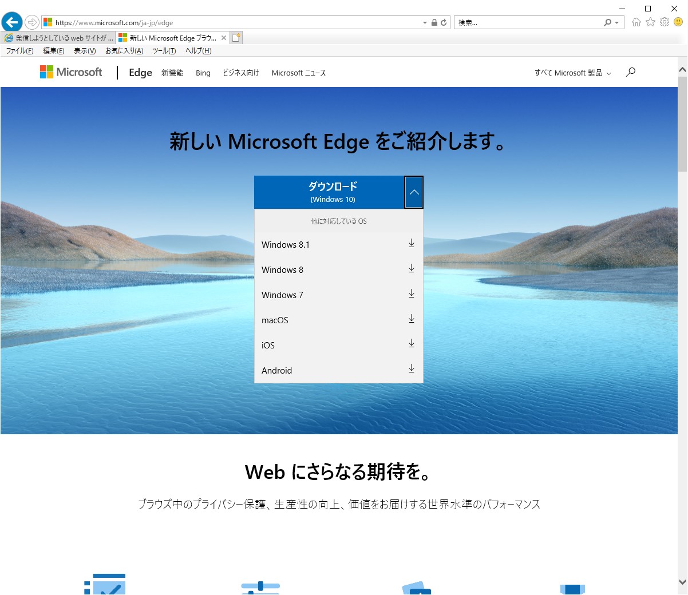Click download icon next to Windows 7
The width and height of the screenshot is (688, 595).
412,294
